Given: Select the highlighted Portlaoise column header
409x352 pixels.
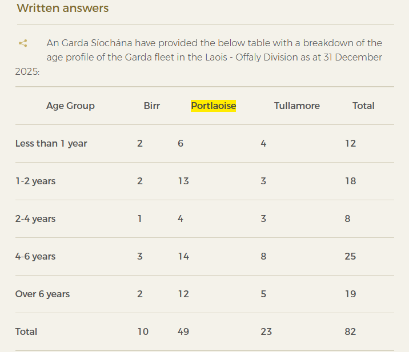Looking at the screenshot, I should point(213,106).
